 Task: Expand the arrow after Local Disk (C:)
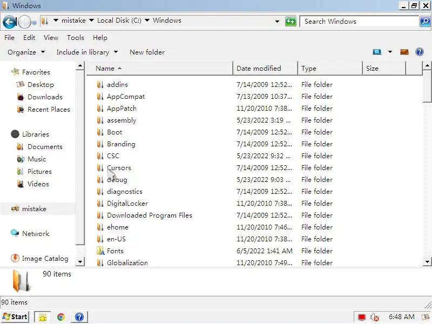[147, 21]
